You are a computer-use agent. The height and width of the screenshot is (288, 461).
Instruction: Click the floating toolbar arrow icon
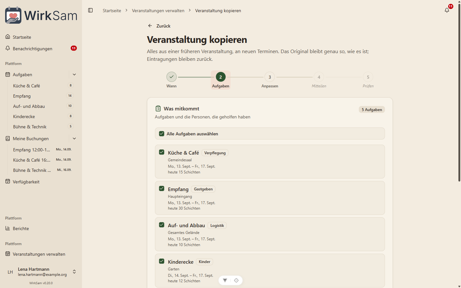click(225, 280)
